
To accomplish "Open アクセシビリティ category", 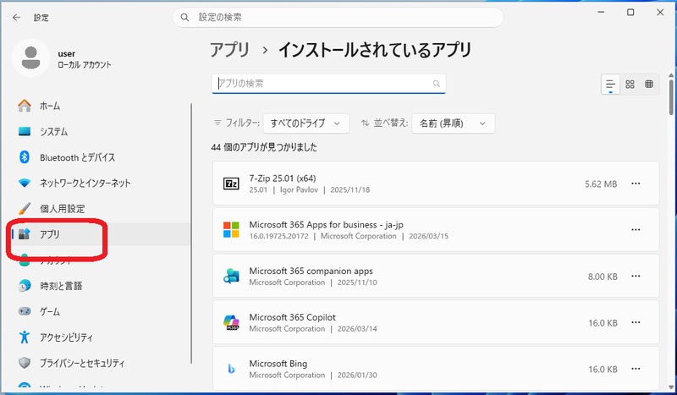I will pos(100,337).
